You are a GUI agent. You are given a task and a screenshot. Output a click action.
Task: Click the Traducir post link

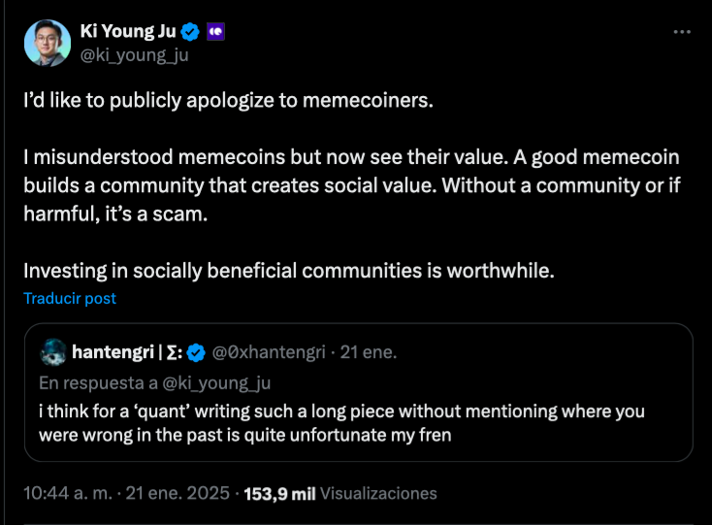tap(69, 298)
